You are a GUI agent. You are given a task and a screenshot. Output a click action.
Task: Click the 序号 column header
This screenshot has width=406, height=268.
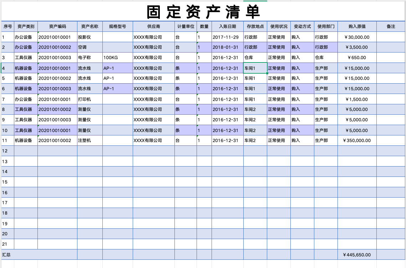(x=8, y=26)
